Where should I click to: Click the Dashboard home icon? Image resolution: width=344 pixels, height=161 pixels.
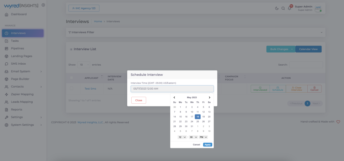pos(6,14)
